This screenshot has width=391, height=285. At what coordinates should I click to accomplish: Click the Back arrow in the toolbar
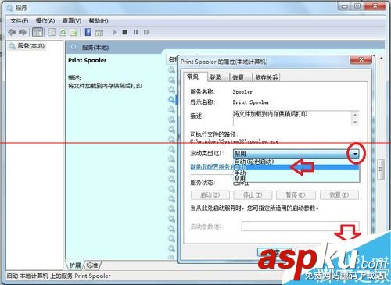pyautogui.click(x=12, y=32)
